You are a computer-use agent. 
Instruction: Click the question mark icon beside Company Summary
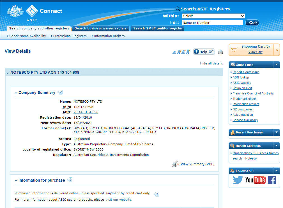click(60, 92)
